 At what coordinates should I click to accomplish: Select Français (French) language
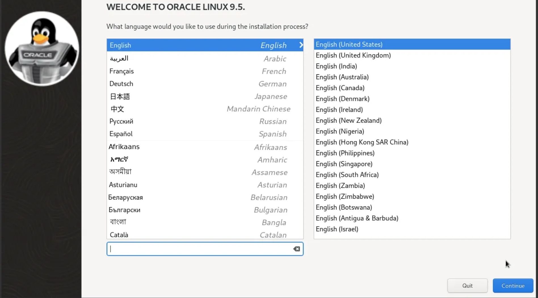pos(205,71)
